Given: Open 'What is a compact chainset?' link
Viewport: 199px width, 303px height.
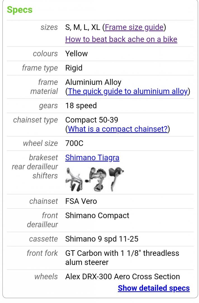Looking at the screenshot, I should (x=118, y=129).
